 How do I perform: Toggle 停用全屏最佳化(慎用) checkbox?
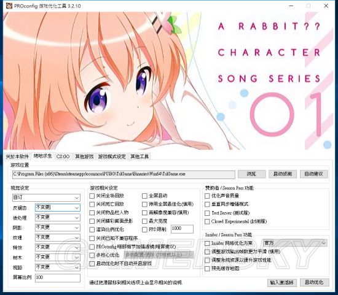click(144, 204)
